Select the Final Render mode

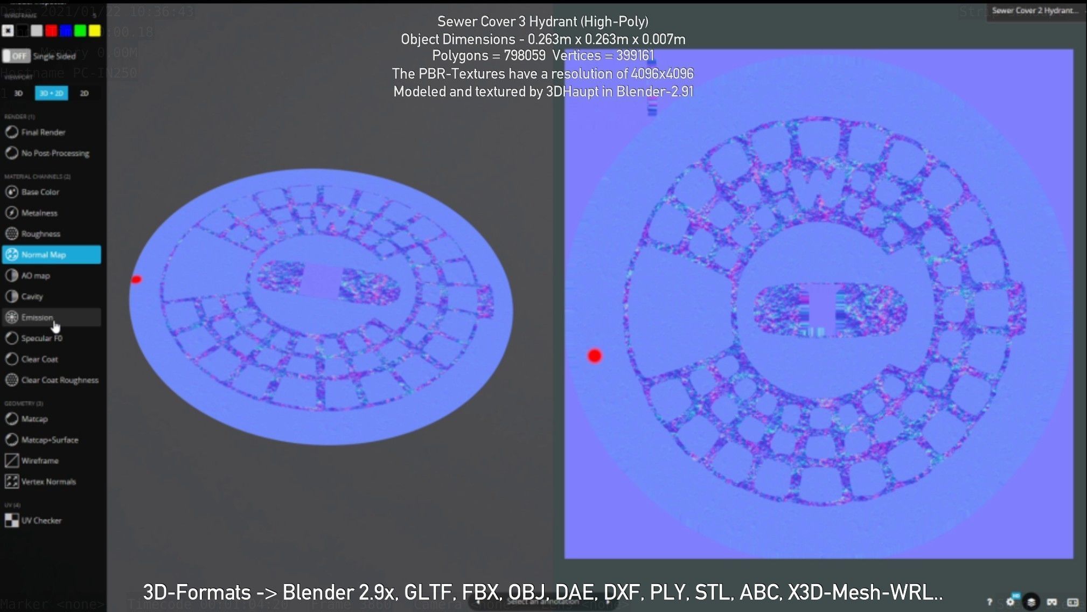coord(36,132)
